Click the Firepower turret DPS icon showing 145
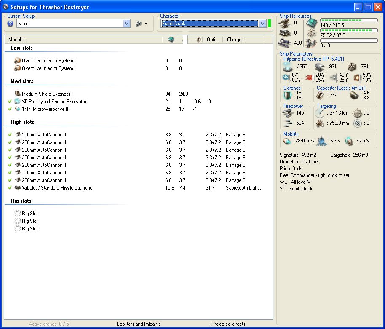 pyautogui.click(x=288, y=113)
